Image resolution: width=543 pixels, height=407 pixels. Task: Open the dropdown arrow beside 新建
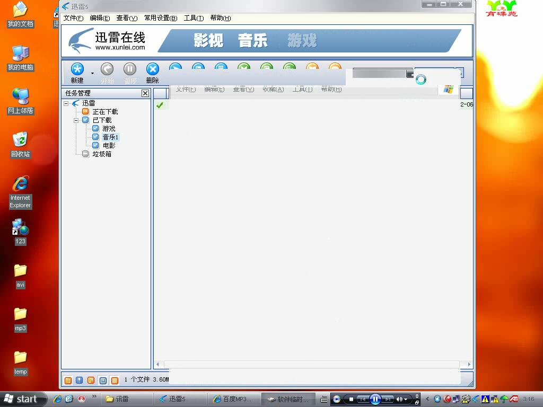click(x=92, y=73)
